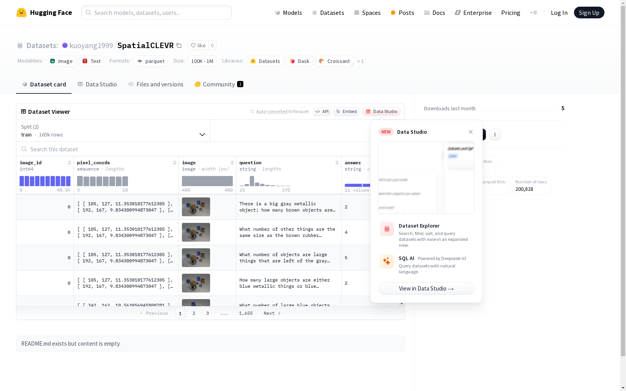Screen dimensions: 626x391
Task: Open Spaces in navigation
Action: 367,13
